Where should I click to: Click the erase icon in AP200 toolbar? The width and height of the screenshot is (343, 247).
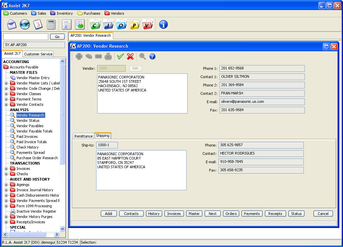coord(88,56)
